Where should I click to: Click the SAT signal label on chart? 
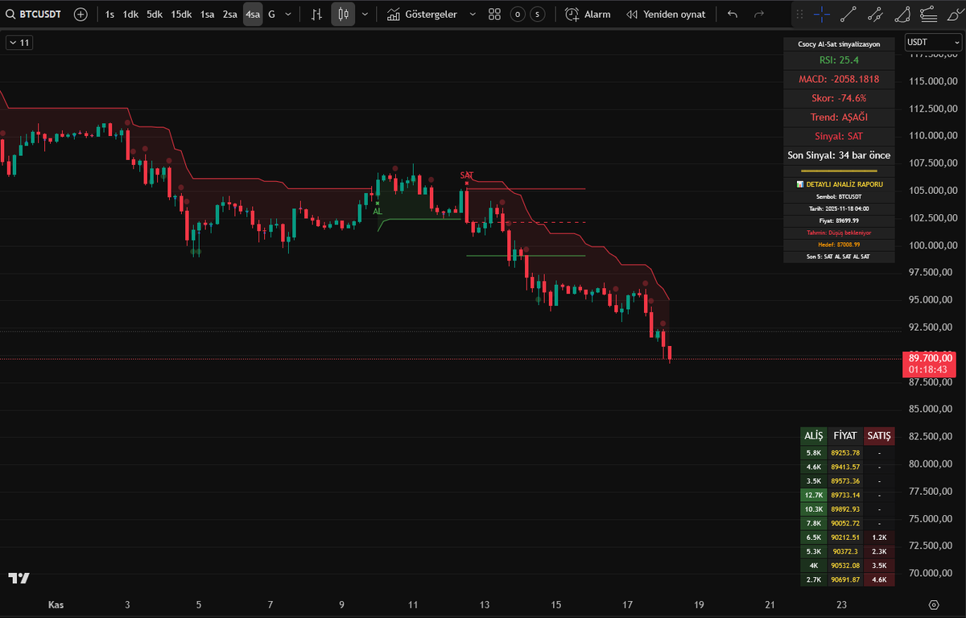[x=467, y=175]
